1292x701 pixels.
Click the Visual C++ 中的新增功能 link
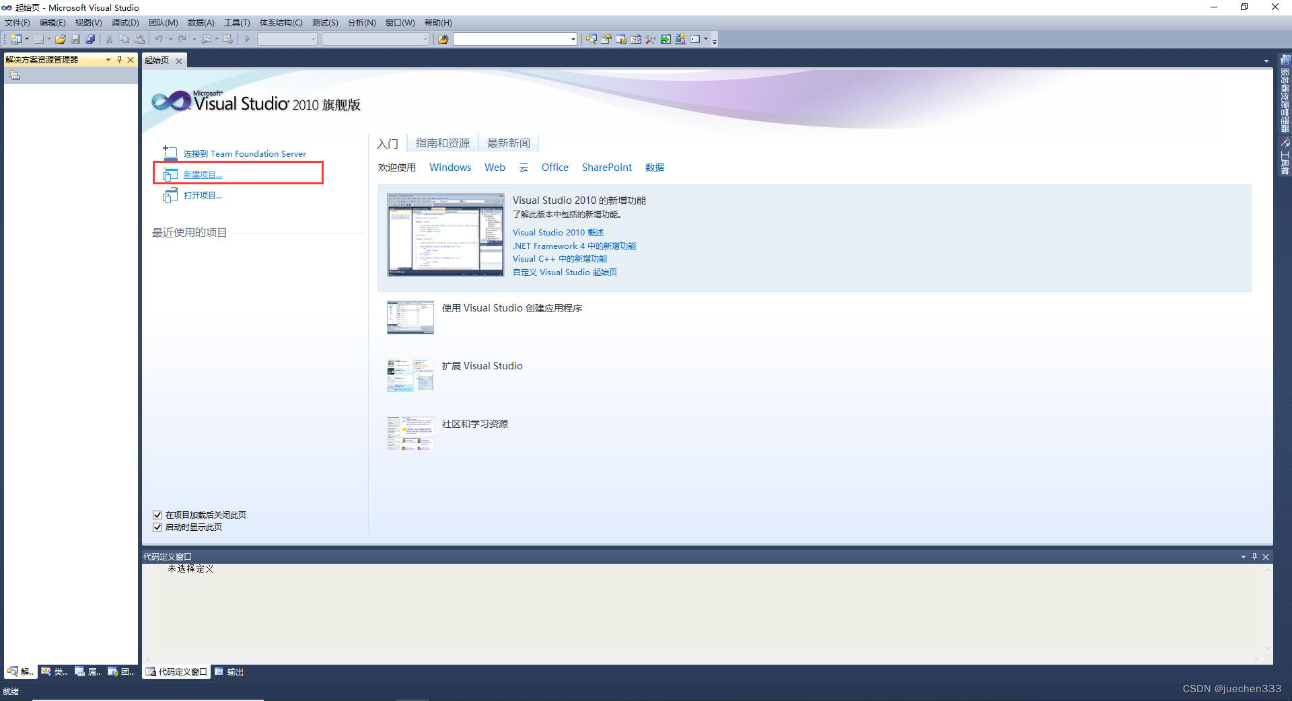pyautogui.click(x=560, y=259)
